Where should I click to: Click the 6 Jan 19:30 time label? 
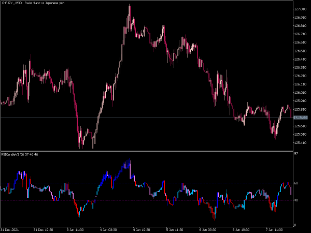click(x=242, y=229)
